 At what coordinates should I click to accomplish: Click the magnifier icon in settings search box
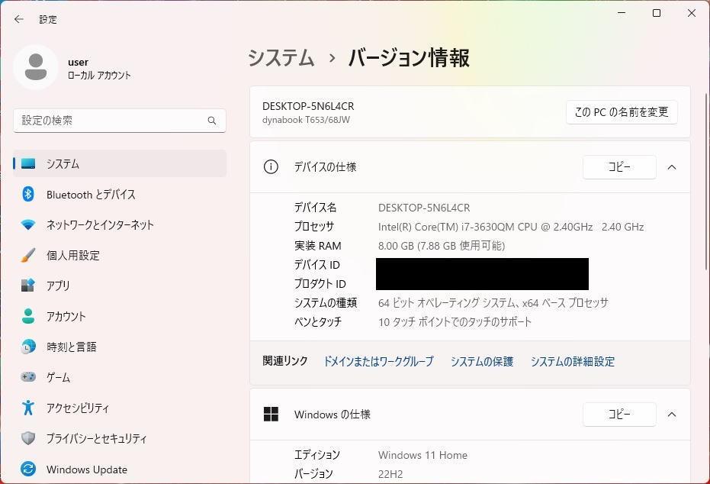tap(212, 121)
